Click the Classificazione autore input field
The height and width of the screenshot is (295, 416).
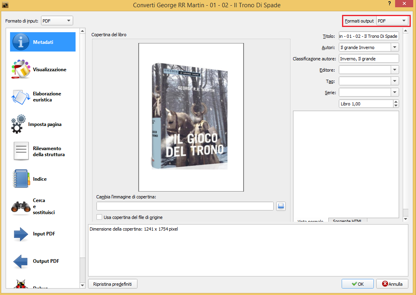point(369,59)
